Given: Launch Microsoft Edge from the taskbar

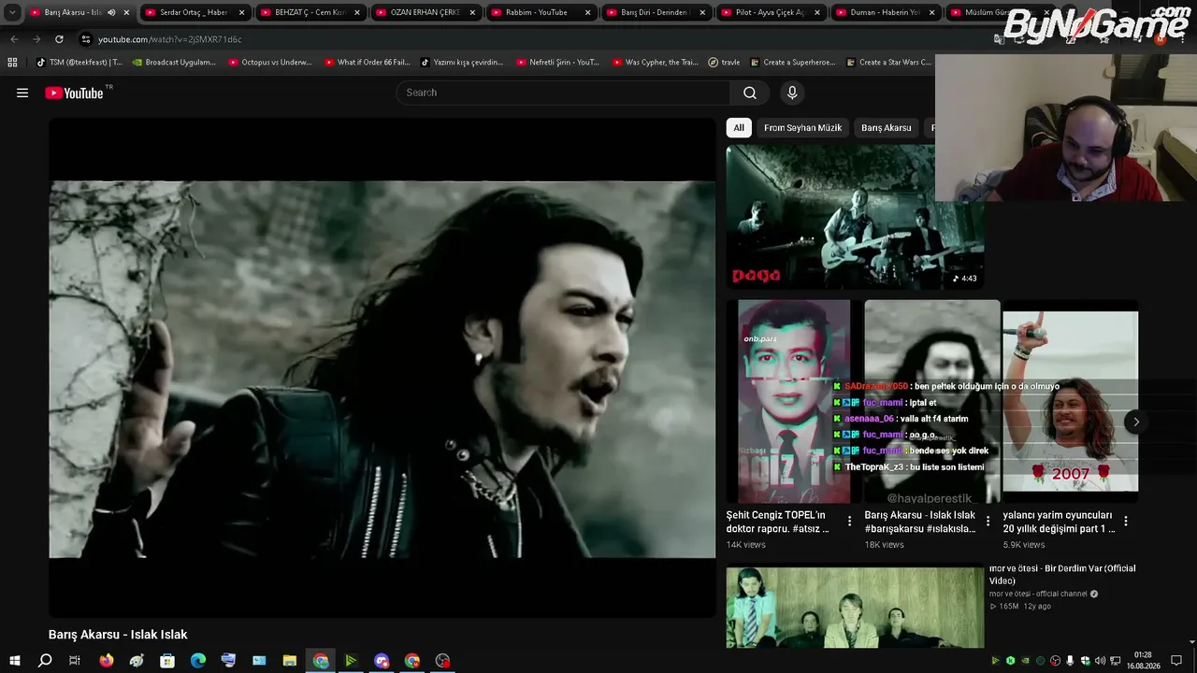Looking at the screenshot, I should coord(198,661).
